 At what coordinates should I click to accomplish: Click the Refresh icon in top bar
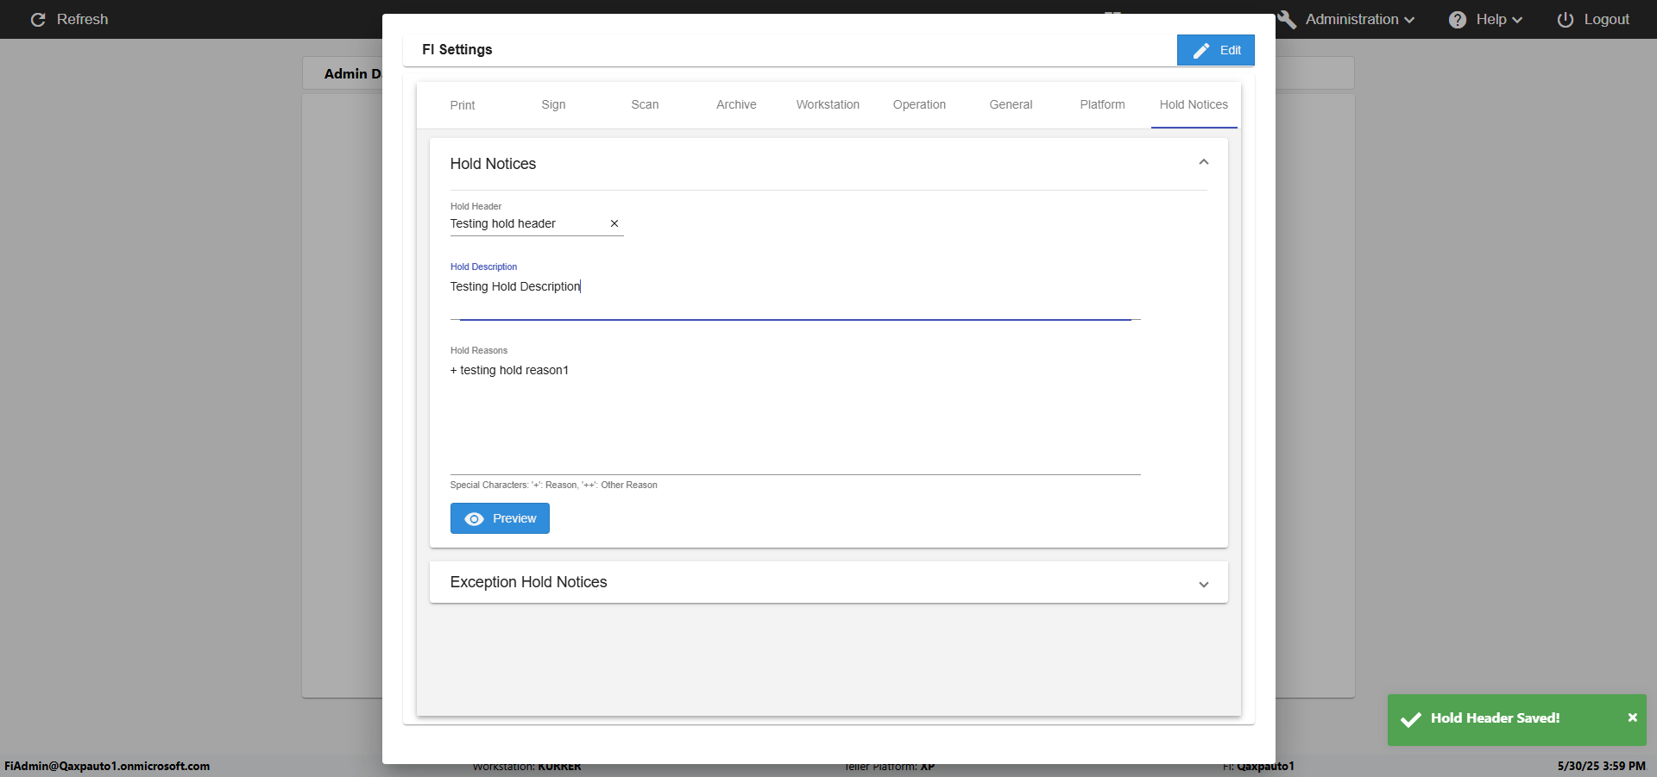tap(38, 20)
